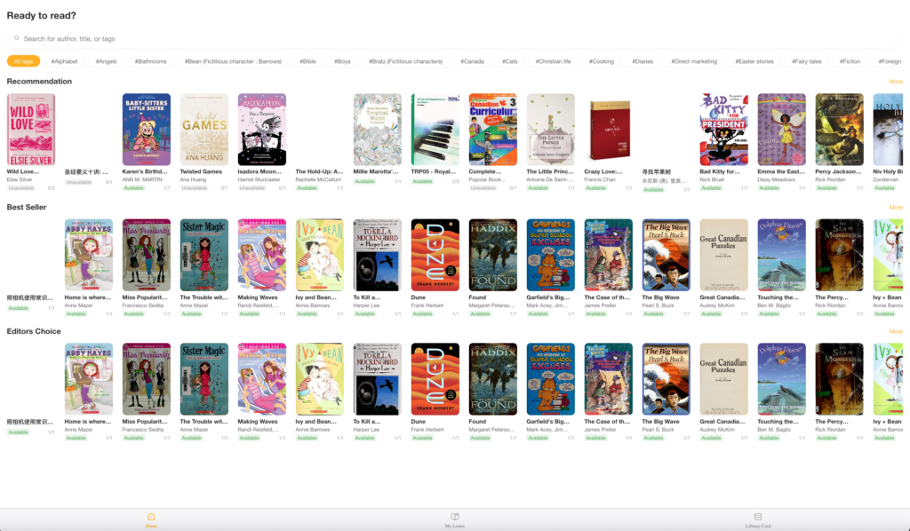This screenshot has height=531, width=910.
Task: Open the Found cover in Editors Choice
Action: (492, 378)
